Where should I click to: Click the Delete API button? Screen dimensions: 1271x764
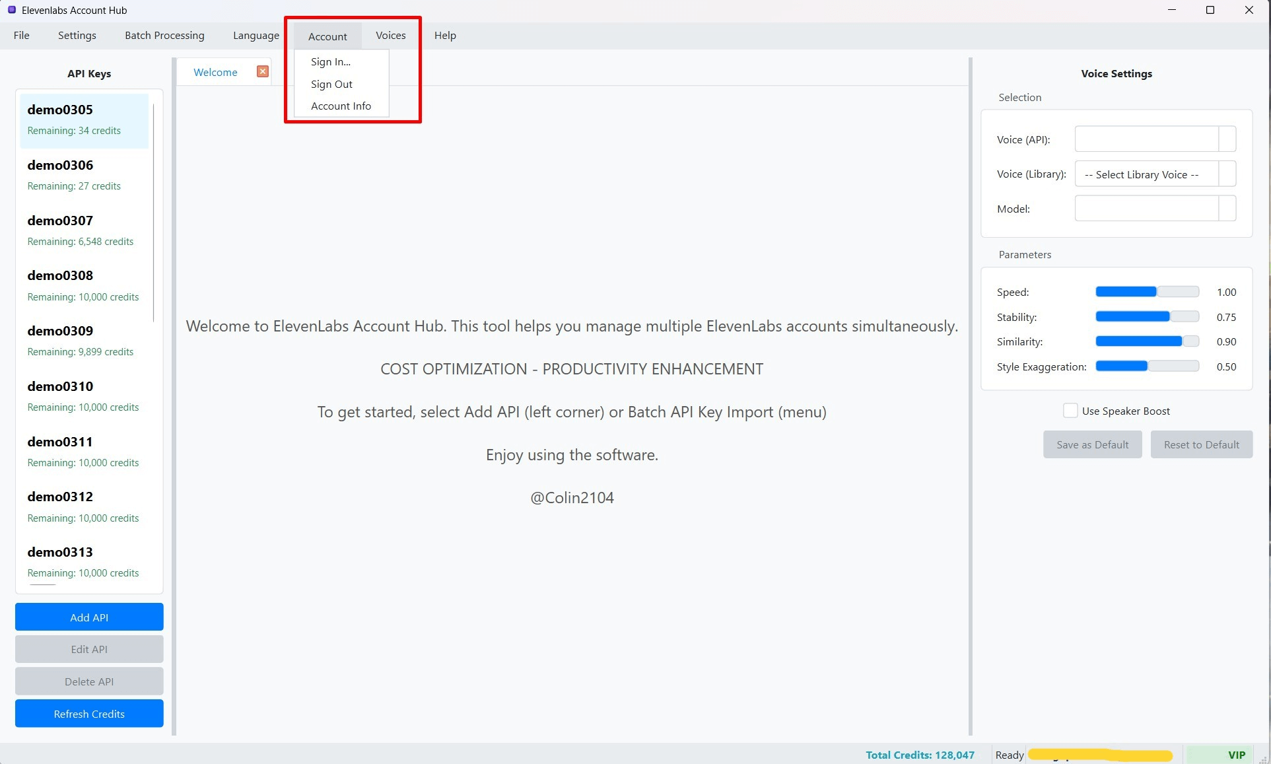coord(89,681)
